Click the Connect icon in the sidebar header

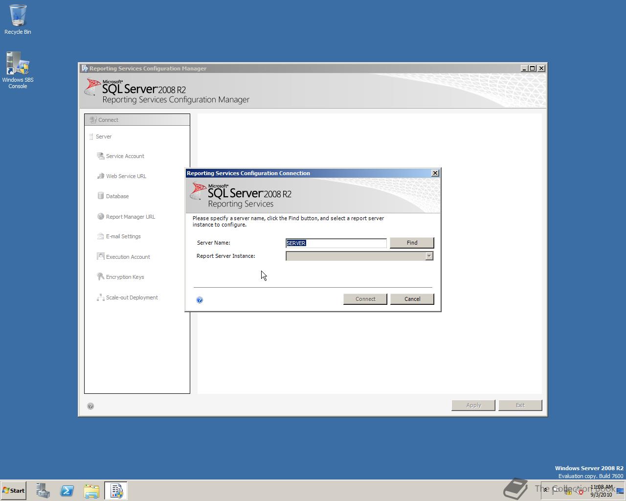[x=93, y=120]
